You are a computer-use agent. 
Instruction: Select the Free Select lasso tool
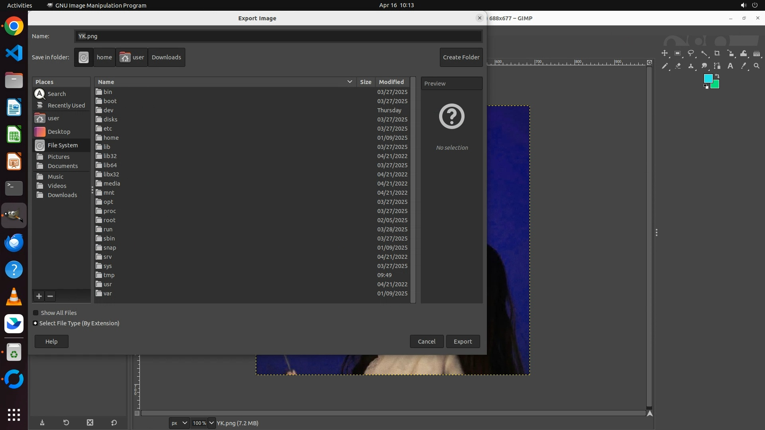[691, 53]
